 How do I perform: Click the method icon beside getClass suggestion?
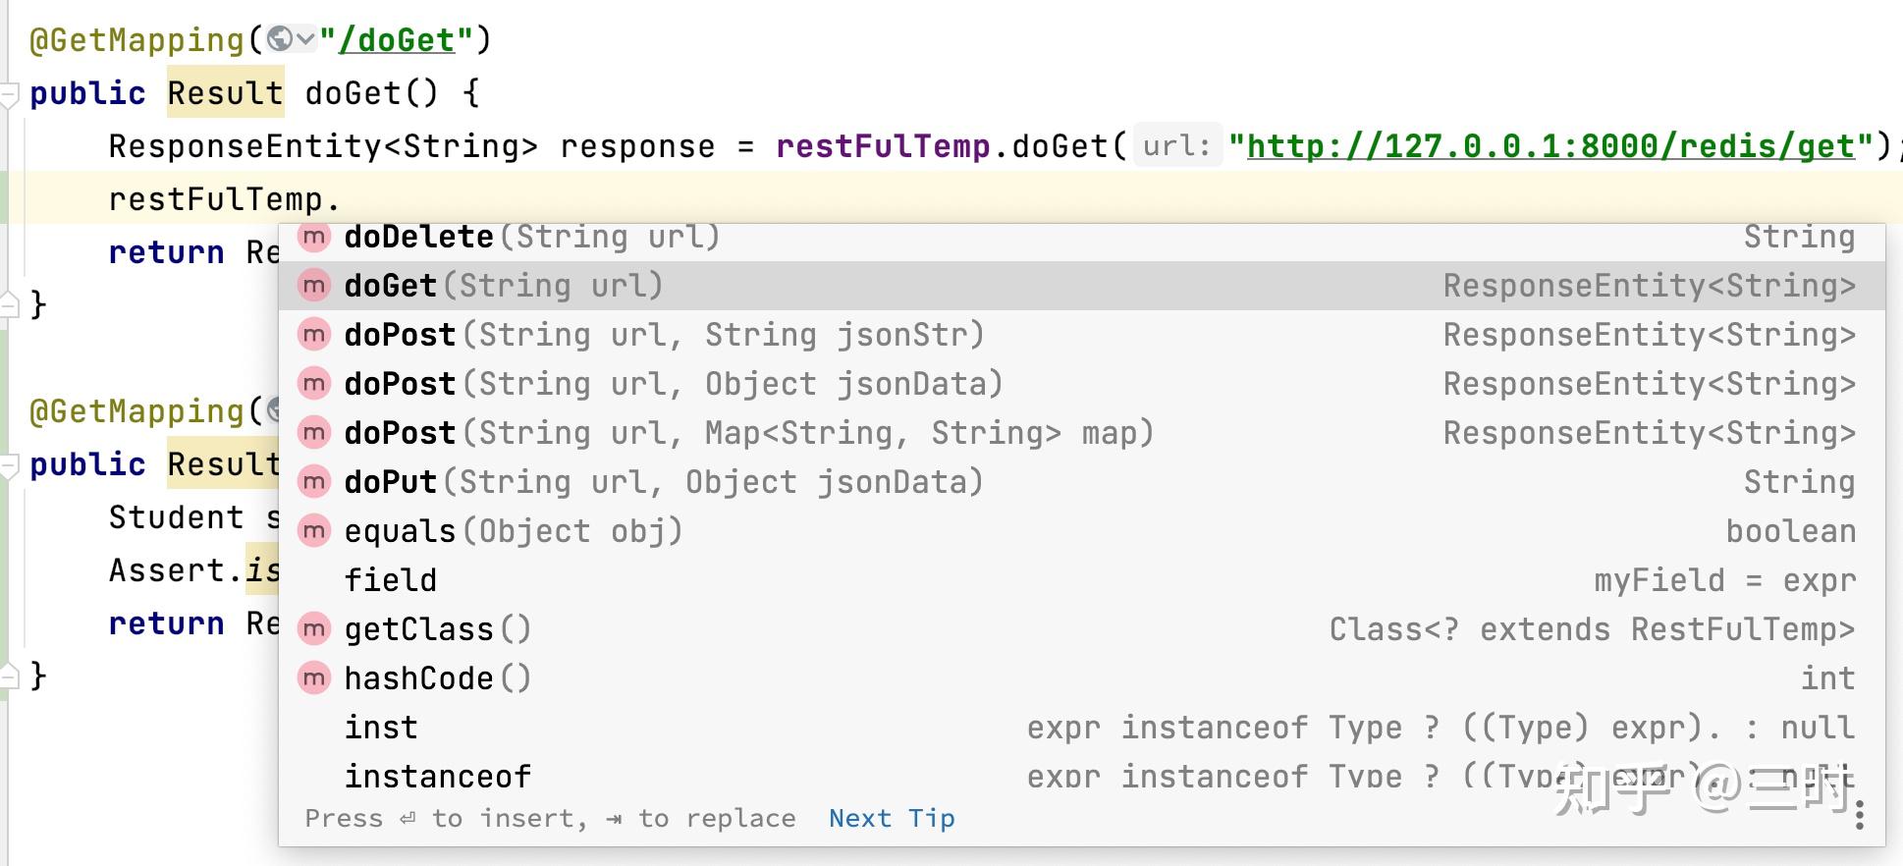pos(313,629)
